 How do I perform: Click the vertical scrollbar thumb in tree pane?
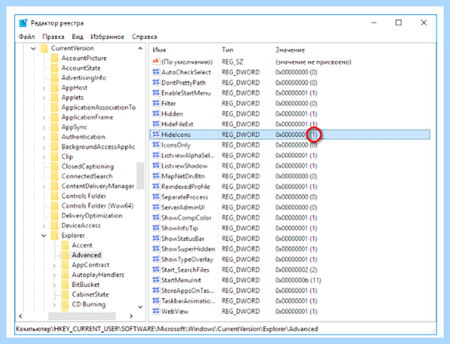click(140, 175)
